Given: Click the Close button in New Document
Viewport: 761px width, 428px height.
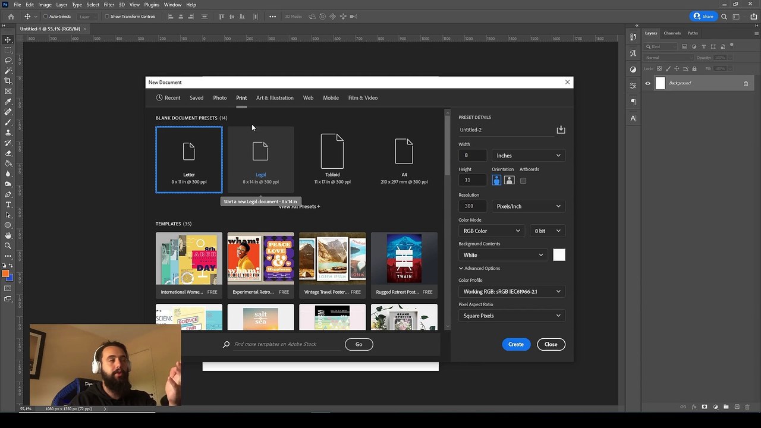Looking at the screenshot, I should point(551,344).
